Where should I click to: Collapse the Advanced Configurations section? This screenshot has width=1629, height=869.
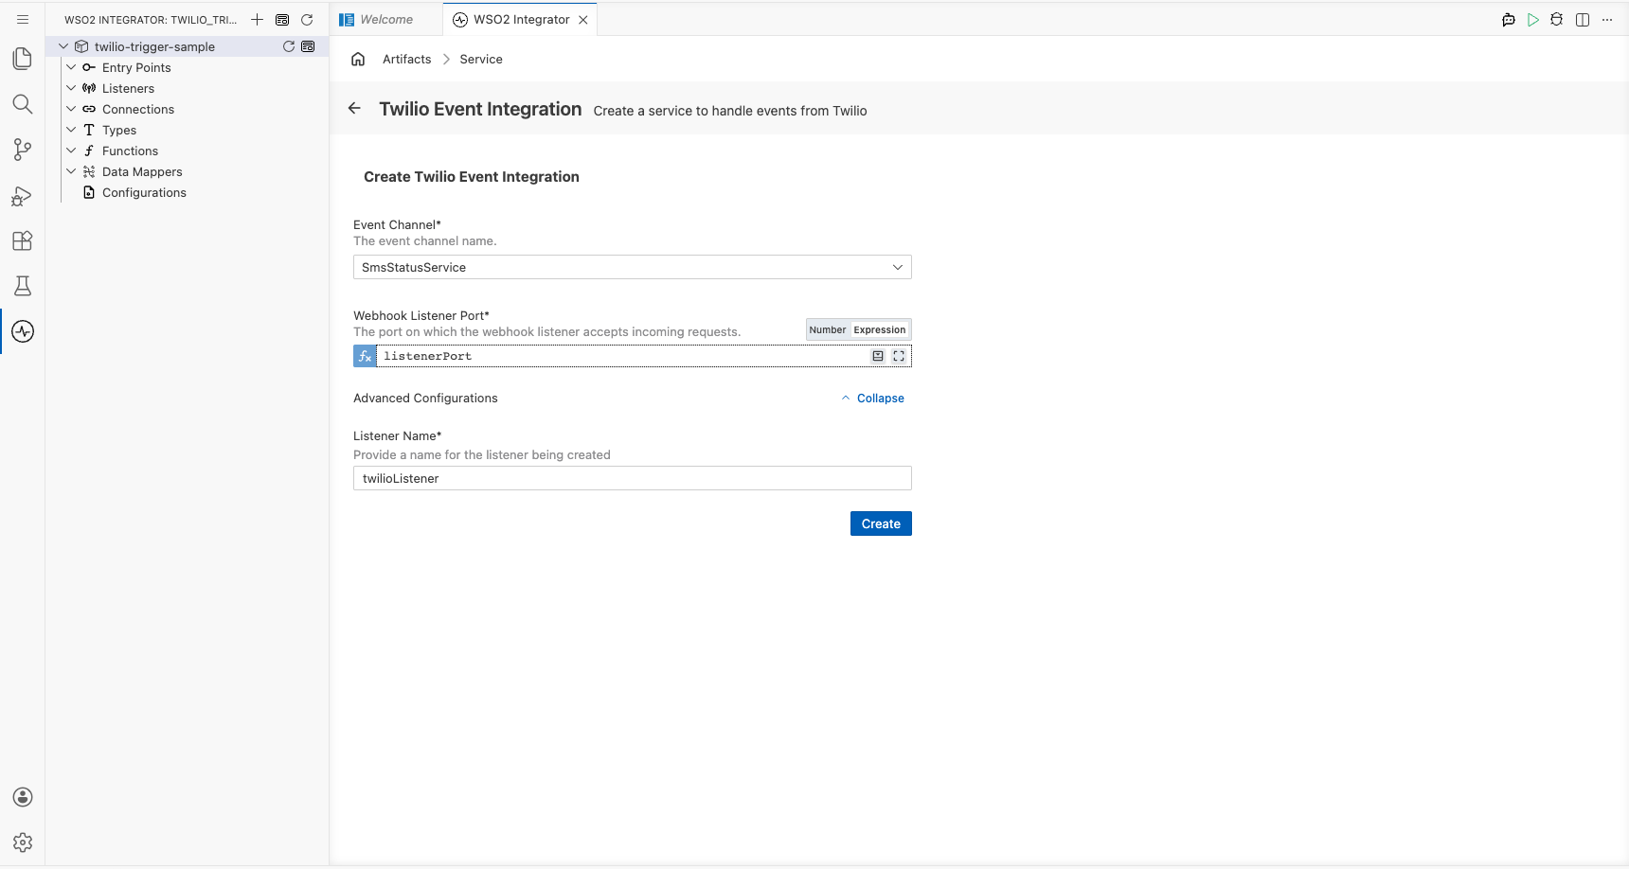(872, 399)
